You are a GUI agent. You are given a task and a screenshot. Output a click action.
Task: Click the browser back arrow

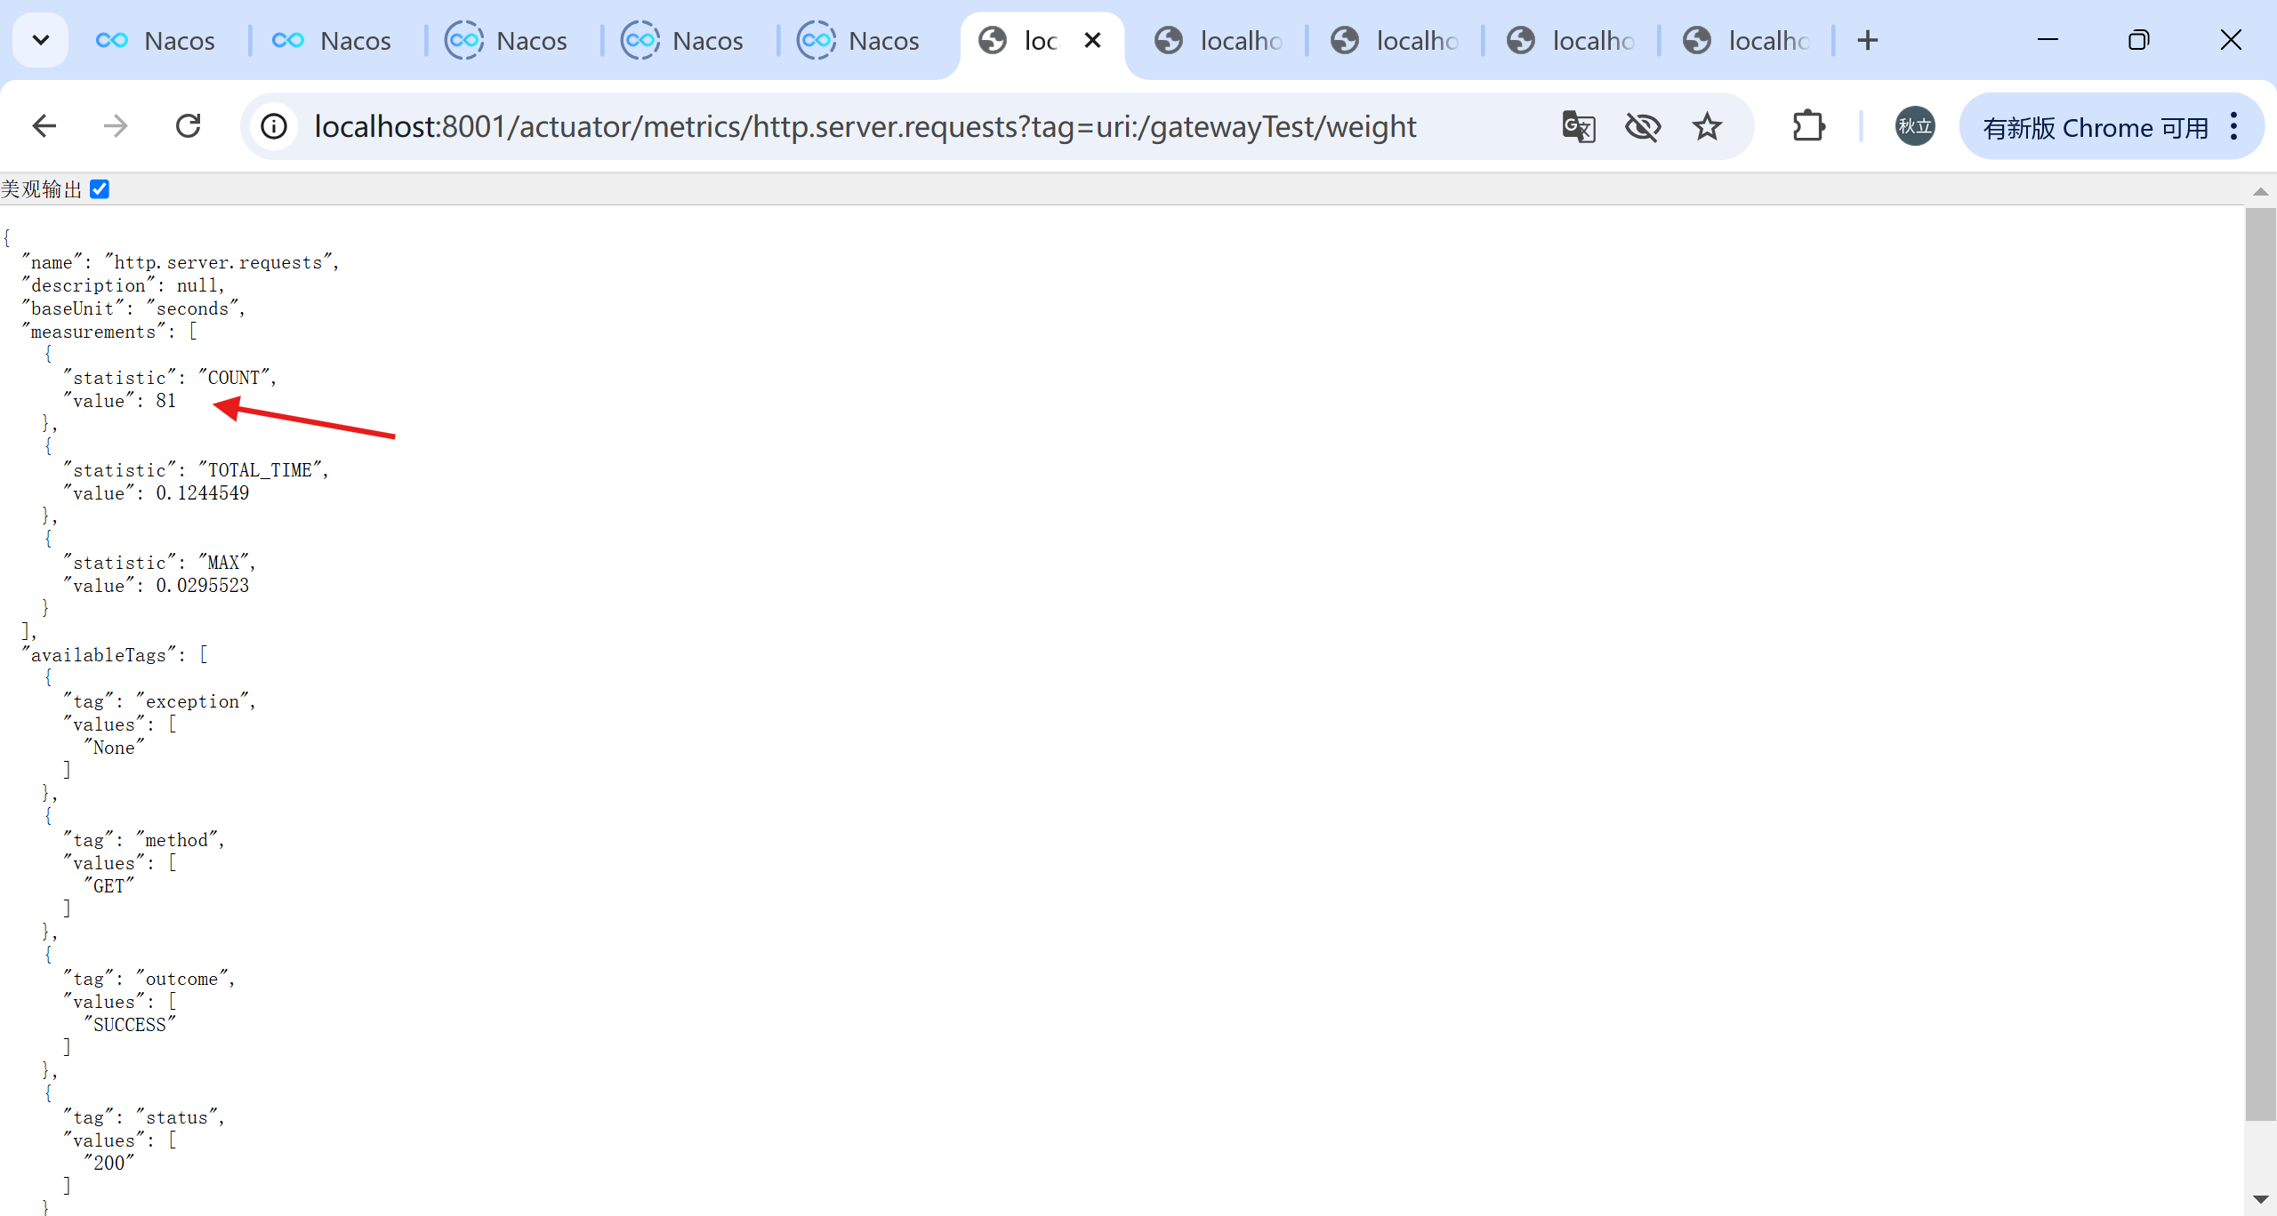pos(44,126)
